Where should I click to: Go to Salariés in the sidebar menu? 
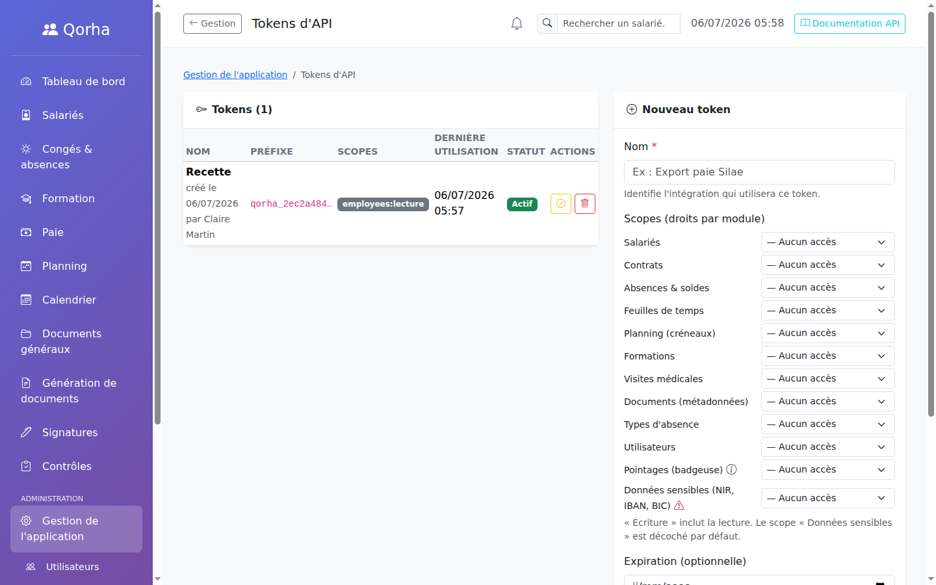tap(76, 115)
